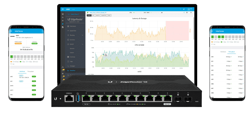This screenshot has width=252, height=117.
Task: Click the eth3 throughput row on right phone
Action: click(227, 70)
